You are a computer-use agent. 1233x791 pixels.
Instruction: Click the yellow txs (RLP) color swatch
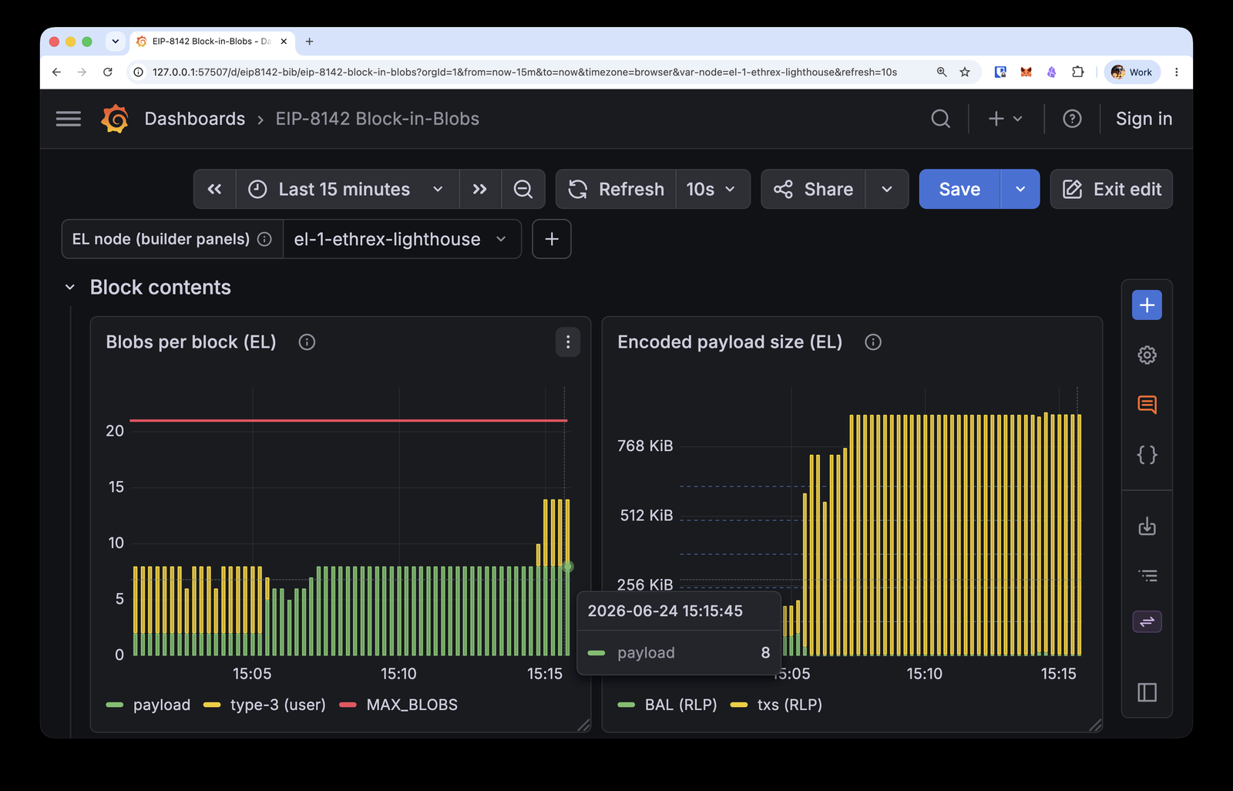[x=739, y=705]
